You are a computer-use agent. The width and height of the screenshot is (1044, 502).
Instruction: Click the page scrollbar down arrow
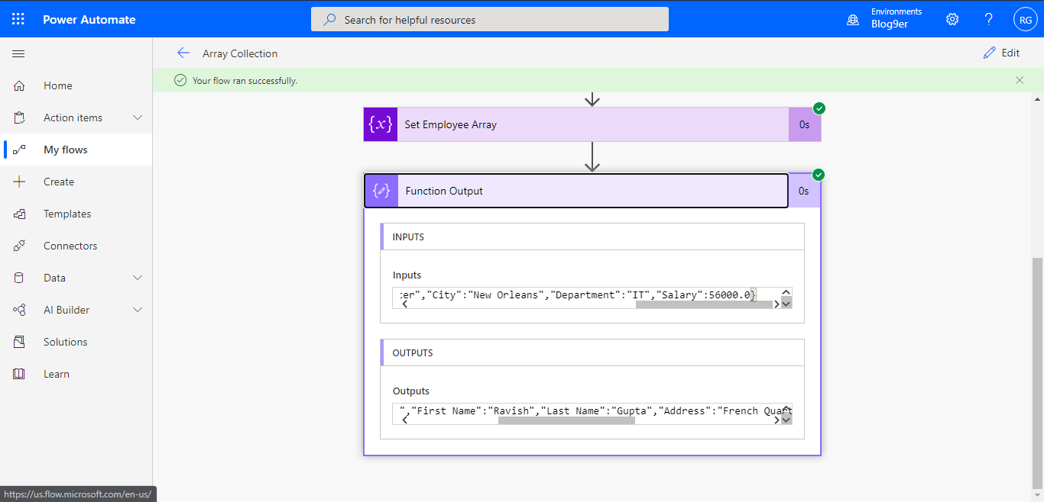coord(1037,494)
